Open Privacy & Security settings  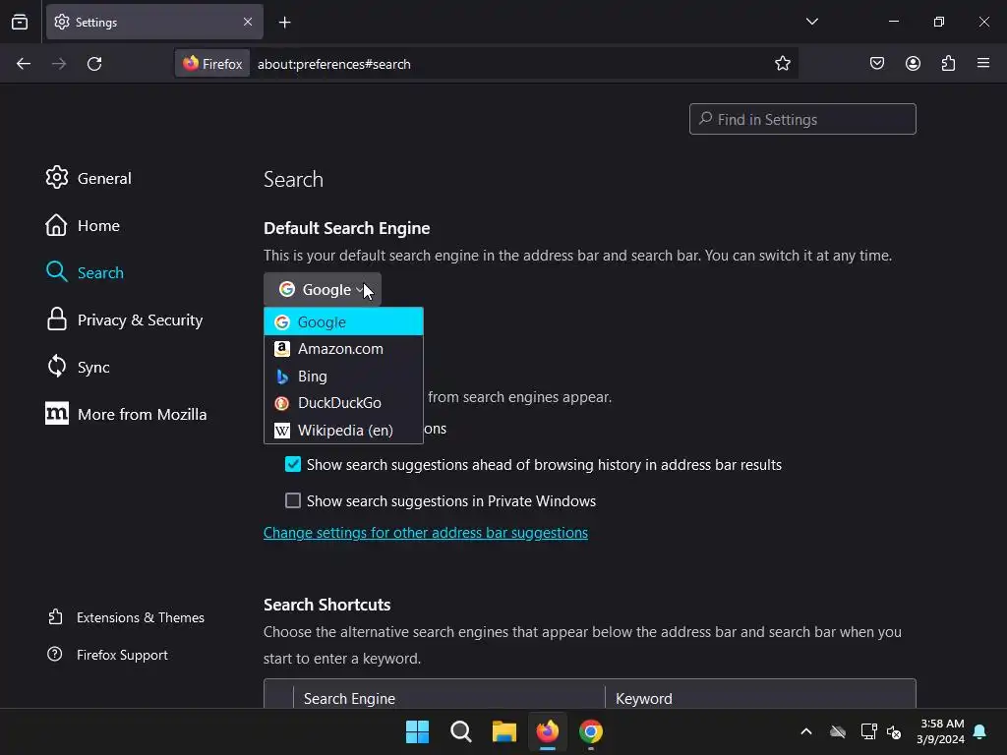pyautogui.click(x=124, y=319)
